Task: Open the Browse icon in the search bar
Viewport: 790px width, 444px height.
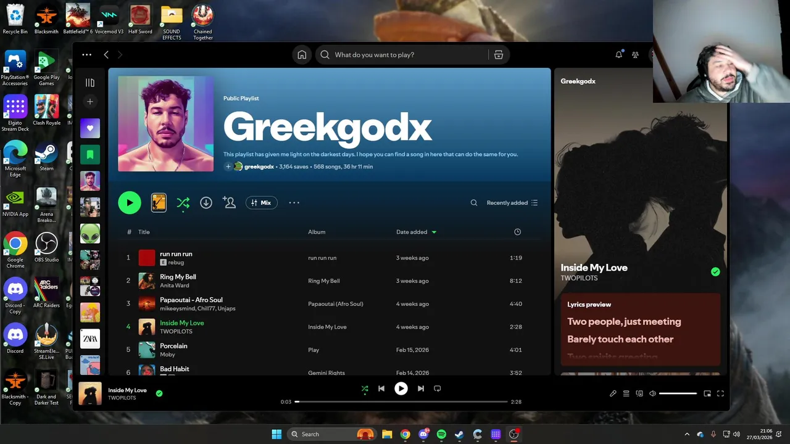Action: (498, 55)
